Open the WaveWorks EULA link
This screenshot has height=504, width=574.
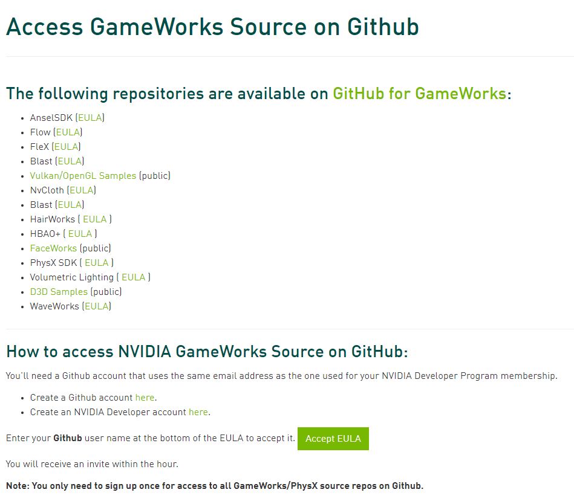click(x=97, y=306)
